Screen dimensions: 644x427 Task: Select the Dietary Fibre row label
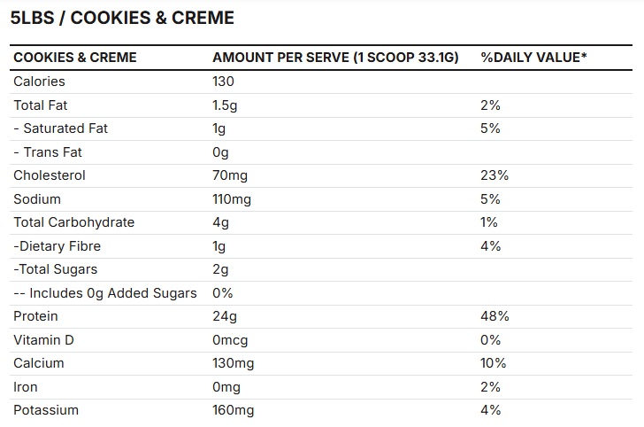tap(57, 246)
